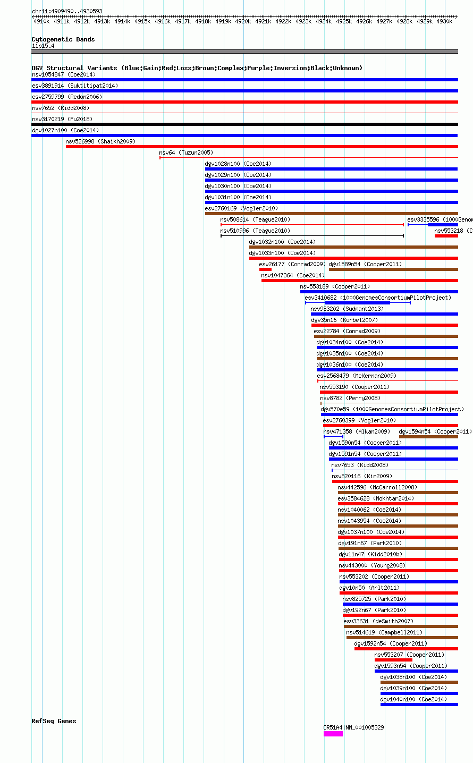473x763 pixels.
Task: Click dgv11n47 (Kidd2010b) label
Action: pyautogui.click(x=370, y=554)
